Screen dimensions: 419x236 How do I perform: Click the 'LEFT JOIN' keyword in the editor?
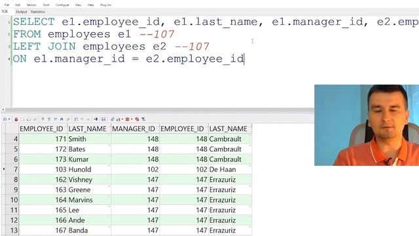click(45, 47)
